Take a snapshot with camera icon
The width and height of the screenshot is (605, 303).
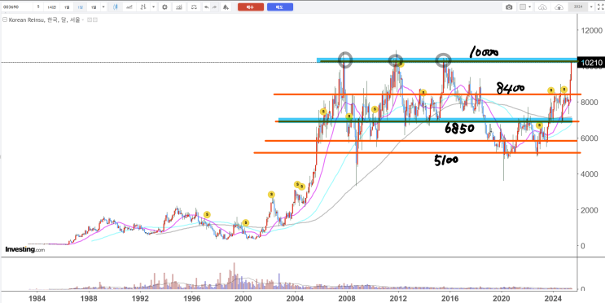click(509, 7)
